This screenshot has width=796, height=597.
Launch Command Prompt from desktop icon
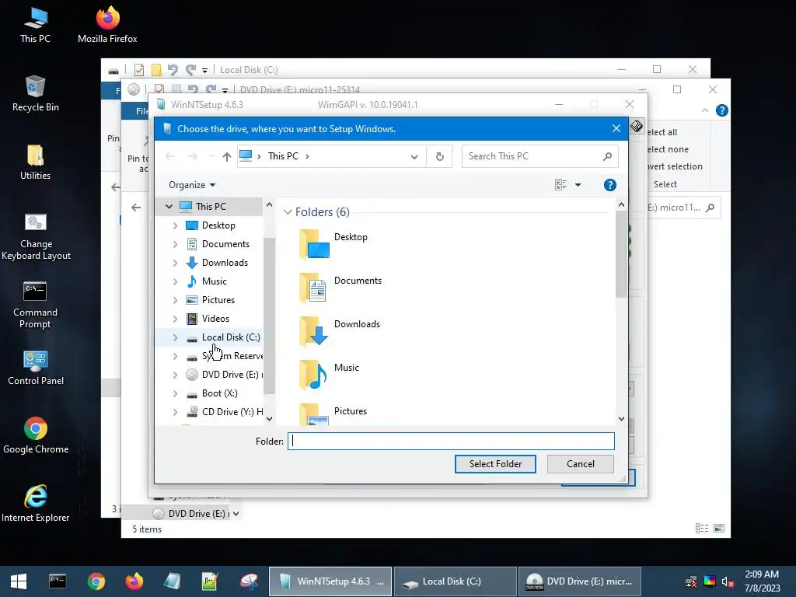(x=35, y=305)
